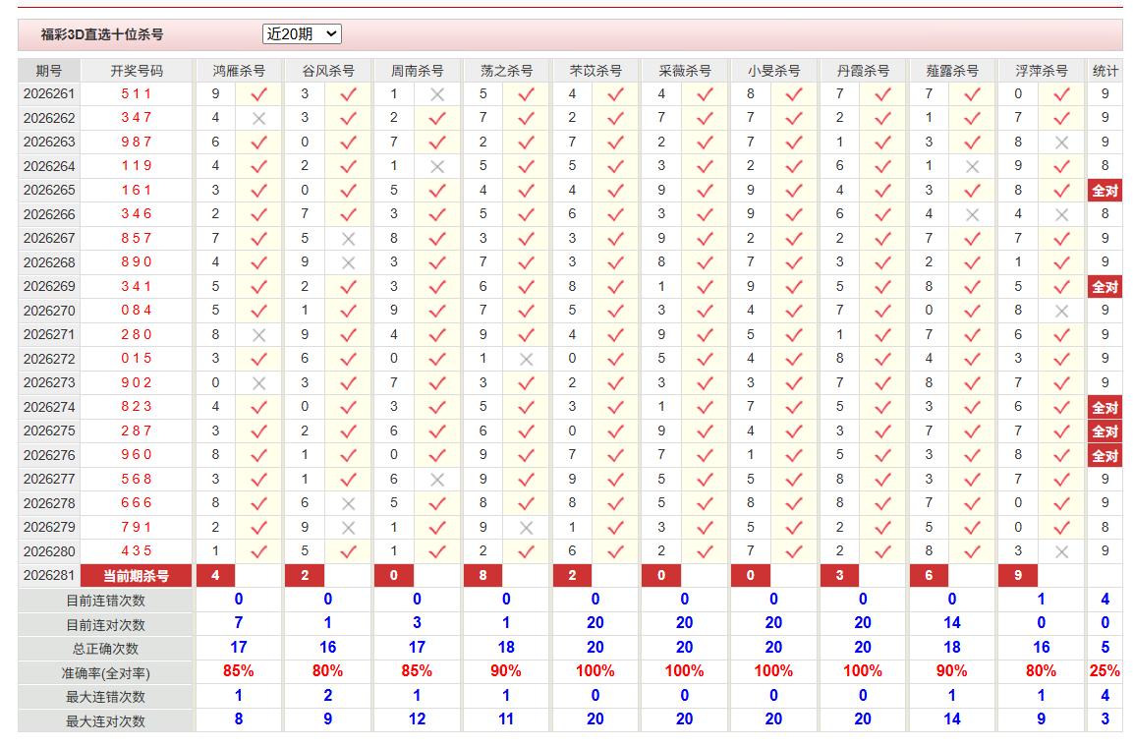The height and width of the screenshot is (747, 1133).
Task: Click the 准确率(全对率) row label
Action: coord(105,673)
